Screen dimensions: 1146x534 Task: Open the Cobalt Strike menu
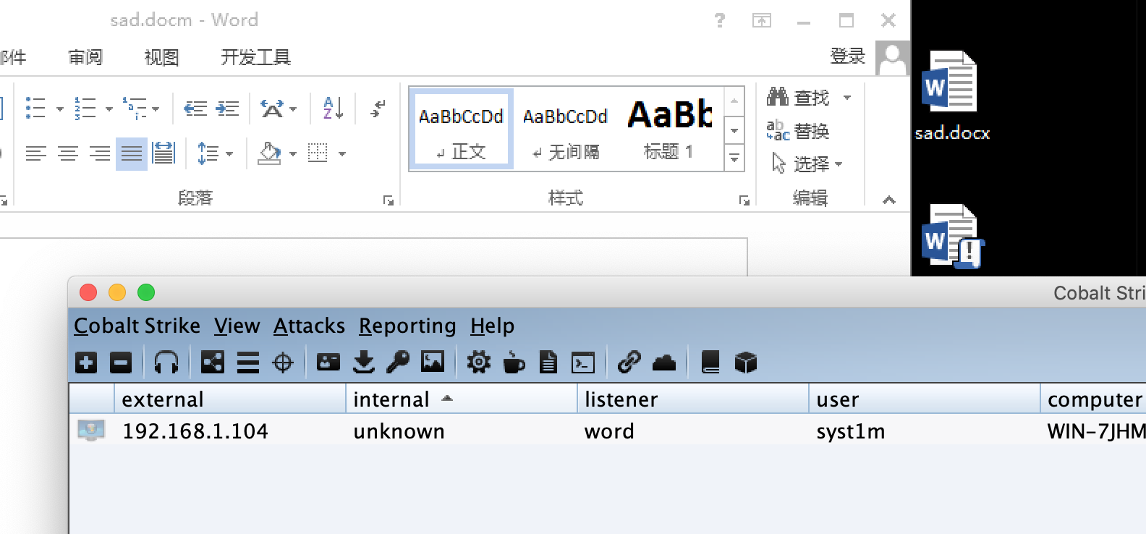[x=137, y=326]
